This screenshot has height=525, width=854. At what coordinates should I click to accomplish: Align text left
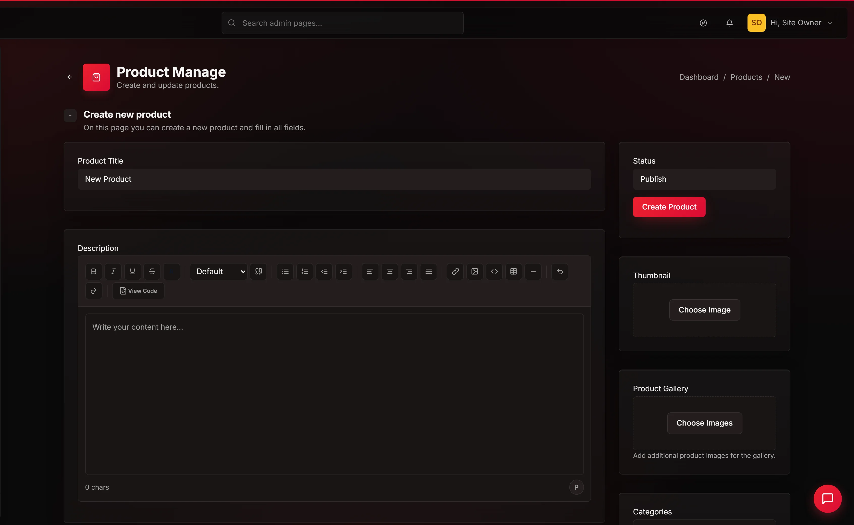(x=370, y=272)
